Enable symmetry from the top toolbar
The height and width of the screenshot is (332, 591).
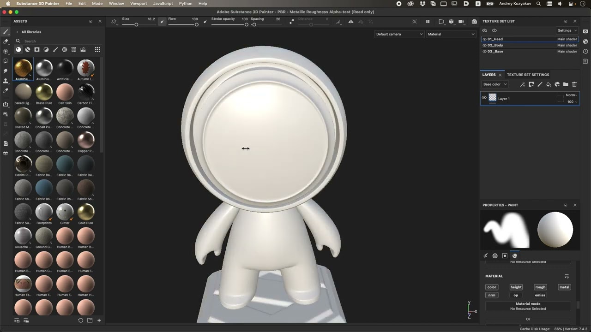coord(351,22)
